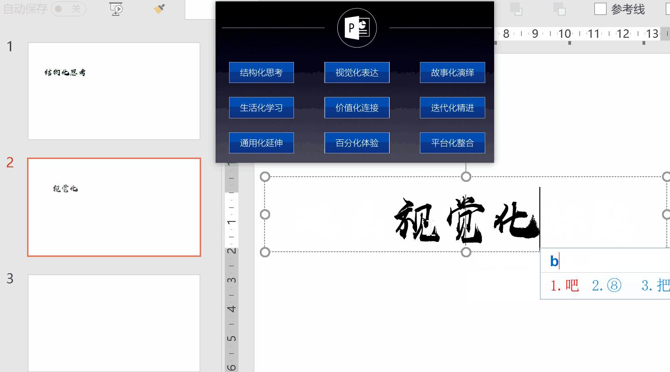Select the 迭代化精进 button
The height and width of the screenshot is (372, 670).
452,107
